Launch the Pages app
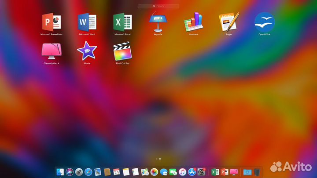The width and height of the screenshot is (317, 178). point(229,22)
